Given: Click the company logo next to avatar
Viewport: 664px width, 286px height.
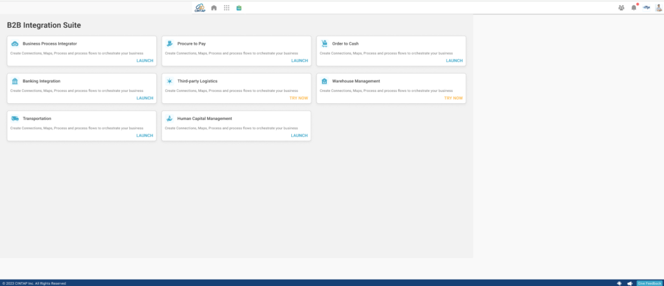Looking at the screenshot, I should [646, 8].
